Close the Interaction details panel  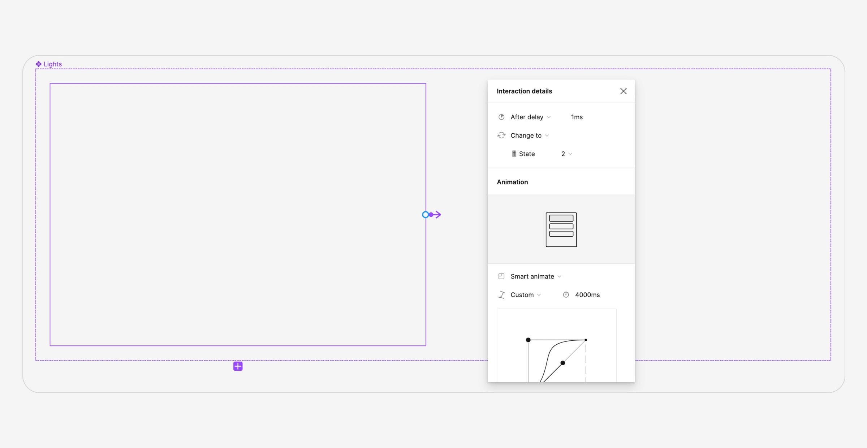(x=623, y=91)
